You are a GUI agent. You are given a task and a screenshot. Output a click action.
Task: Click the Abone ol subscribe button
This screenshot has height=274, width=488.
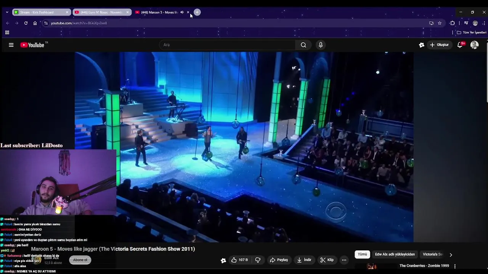(80, 260)
